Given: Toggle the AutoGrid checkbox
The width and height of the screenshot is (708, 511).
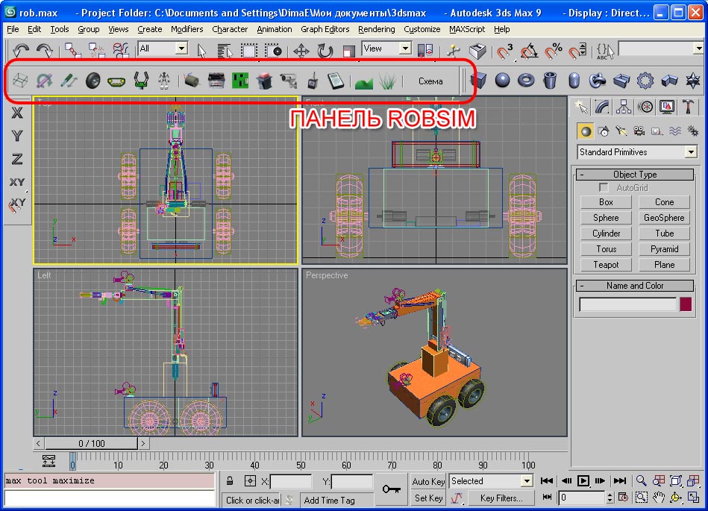Looking at the screenshot, I should 604,187.
